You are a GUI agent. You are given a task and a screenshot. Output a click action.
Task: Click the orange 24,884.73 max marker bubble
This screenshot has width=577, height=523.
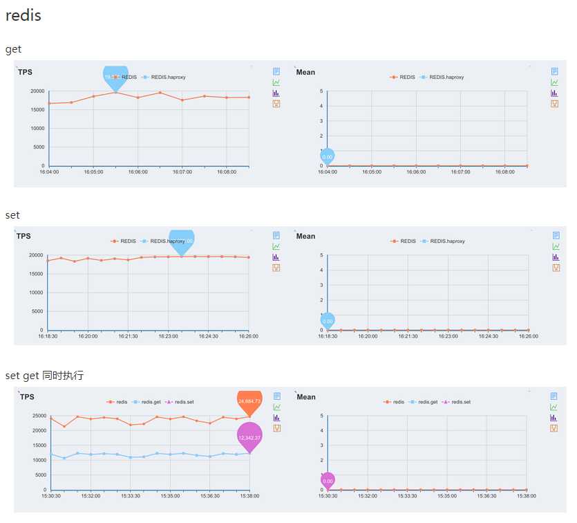click(249, 402)
